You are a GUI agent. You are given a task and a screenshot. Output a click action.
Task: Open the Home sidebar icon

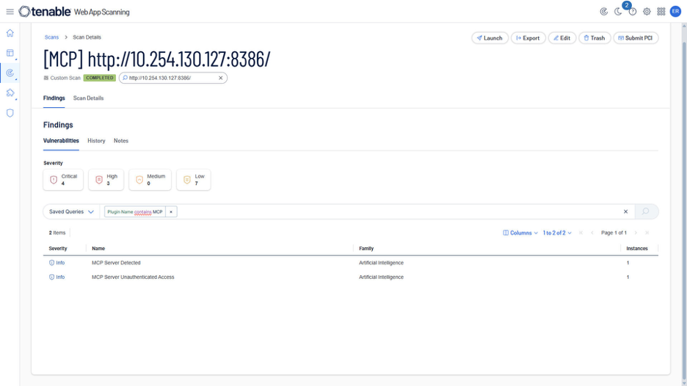10,33
